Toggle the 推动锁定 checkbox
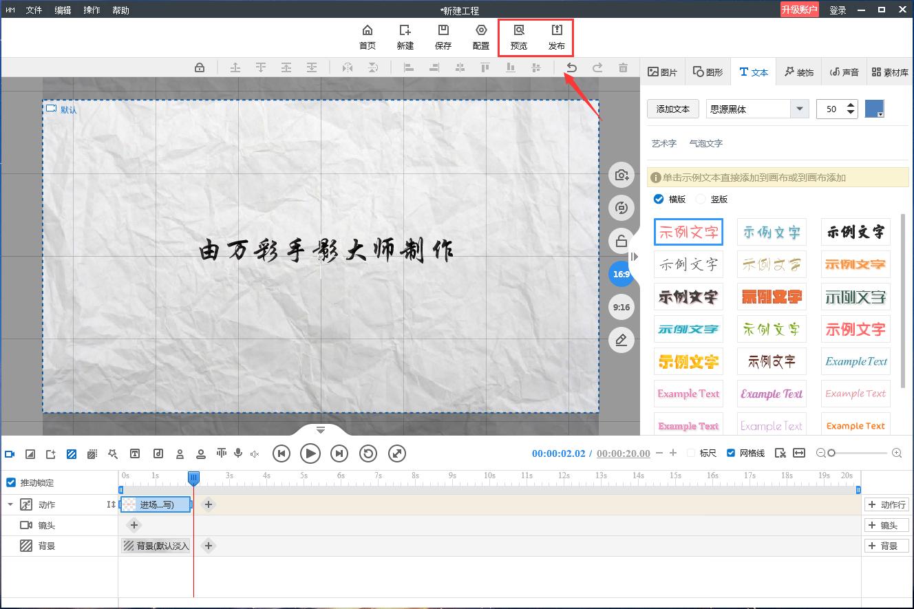914x609 pixels. point(11,483)
